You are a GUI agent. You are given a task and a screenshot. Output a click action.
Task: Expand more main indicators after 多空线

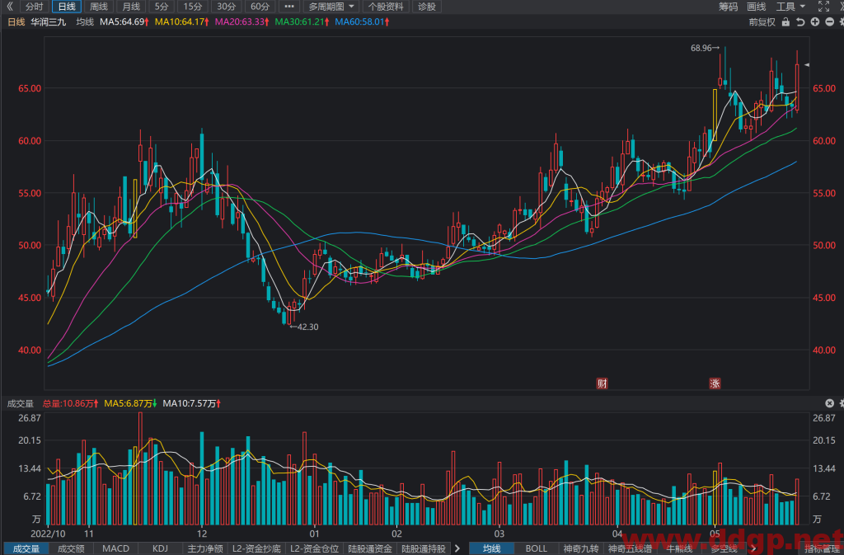(x=753, y=548)
